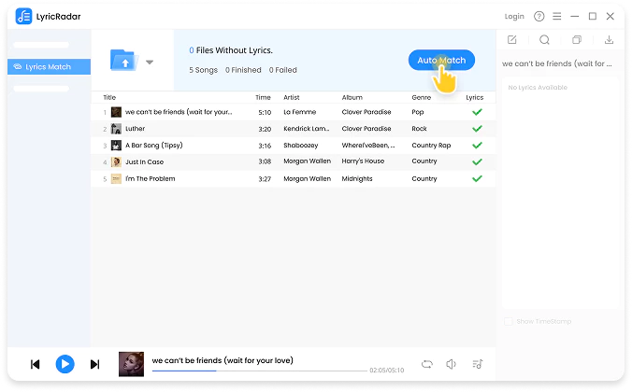This screenshot has width=632, height=392.
Task: Sort by the Artist column header
Action: (x=292, y=97)
